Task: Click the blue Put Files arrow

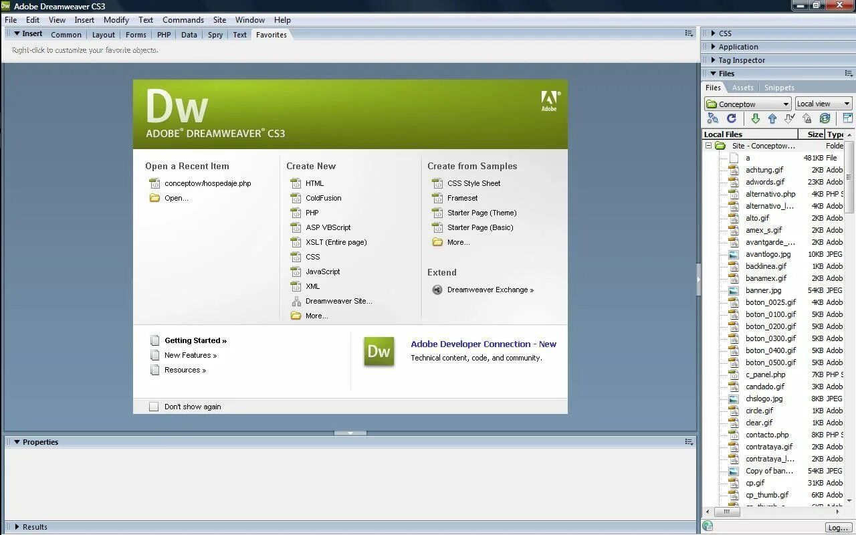Action: coord(772,118)
